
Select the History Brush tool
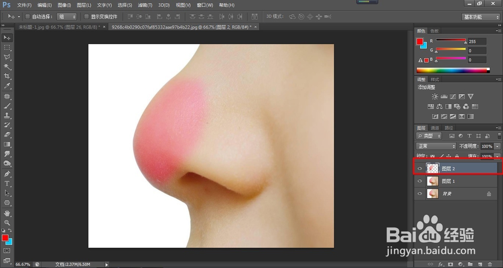click(x=7, y=125)
